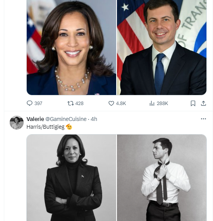This screenshot has height=221, width=213.
Task: Open the tweet via the 4h timestamp
Action: (94, 119)
